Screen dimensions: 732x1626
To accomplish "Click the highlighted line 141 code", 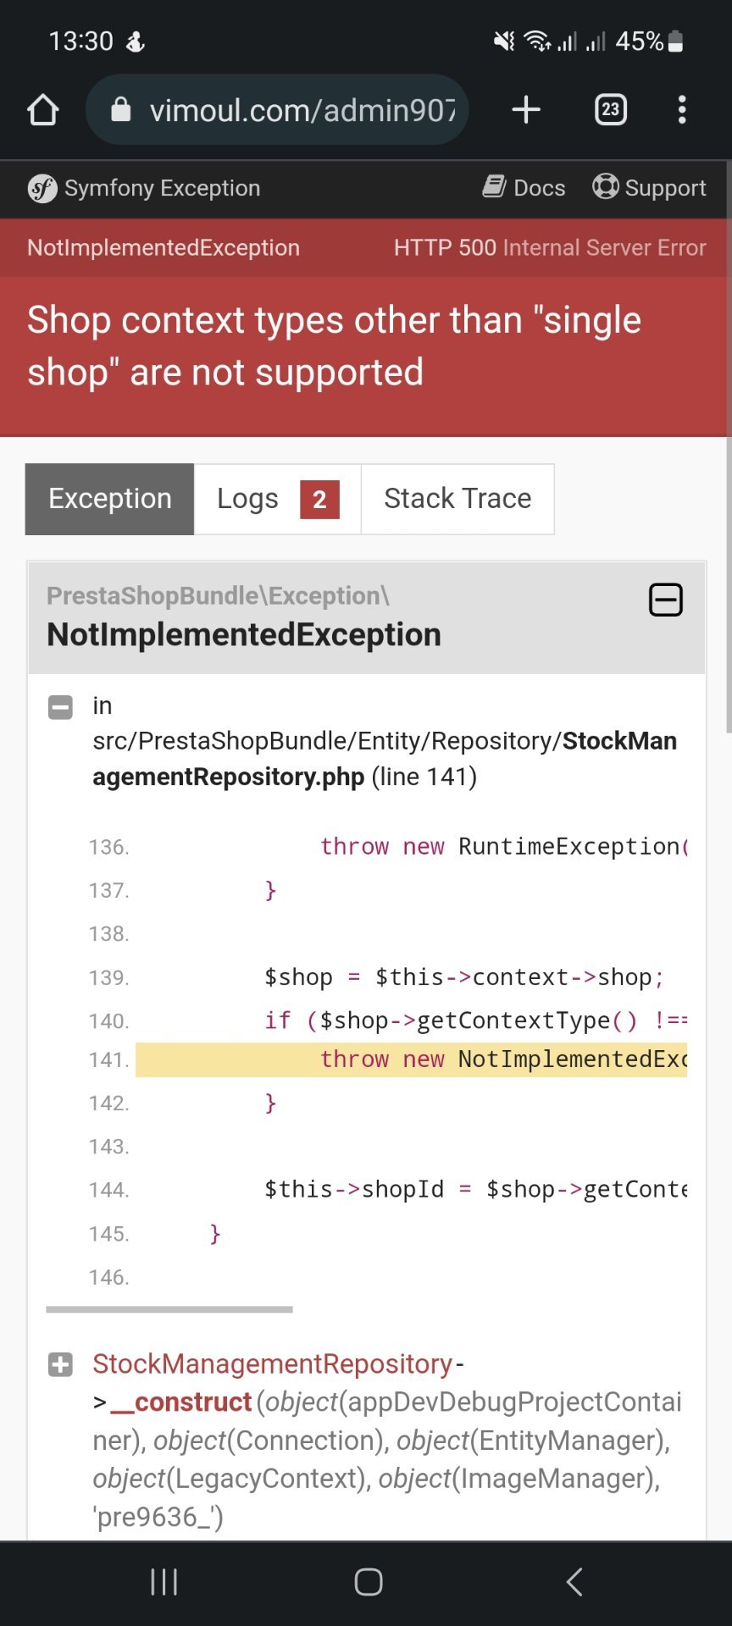I will pyautogui.click(x=411, y=1059).
